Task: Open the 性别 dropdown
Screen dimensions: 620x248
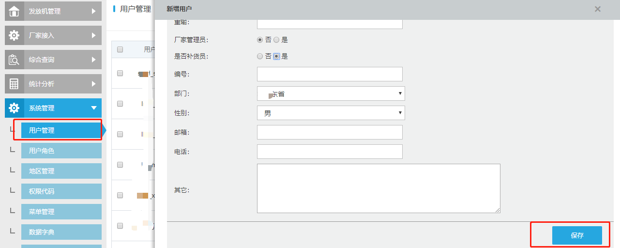Action: pos(331,113)
